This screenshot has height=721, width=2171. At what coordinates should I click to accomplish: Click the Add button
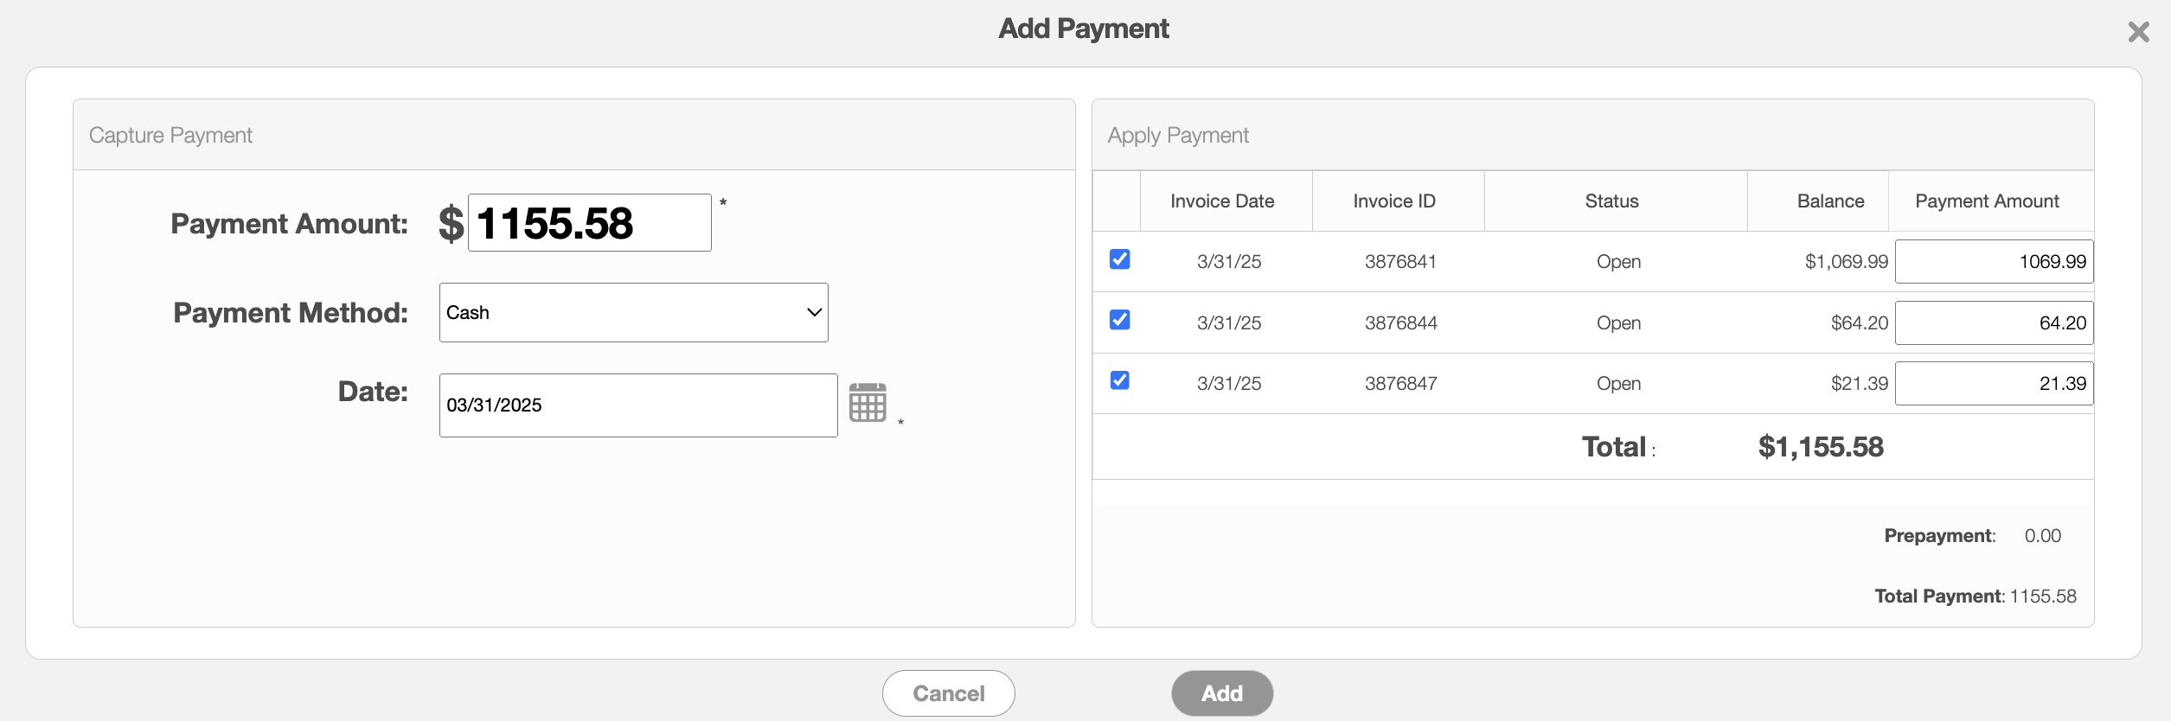coord(1221,693)
